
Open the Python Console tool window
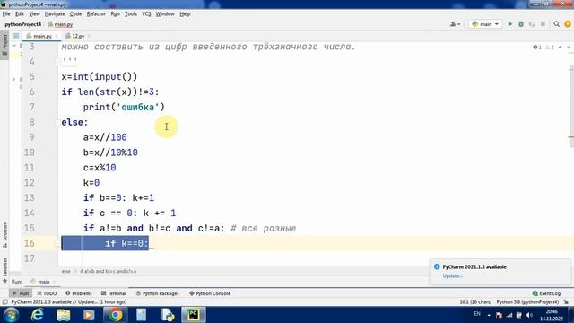[210, 293]
